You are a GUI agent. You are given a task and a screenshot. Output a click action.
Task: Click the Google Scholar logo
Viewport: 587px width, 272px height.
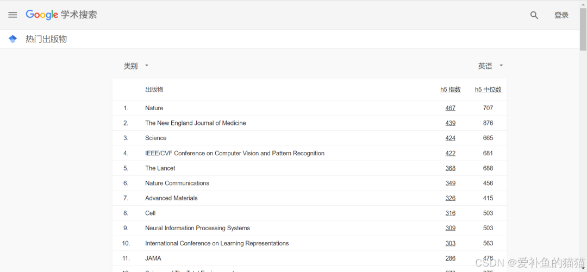61,15
